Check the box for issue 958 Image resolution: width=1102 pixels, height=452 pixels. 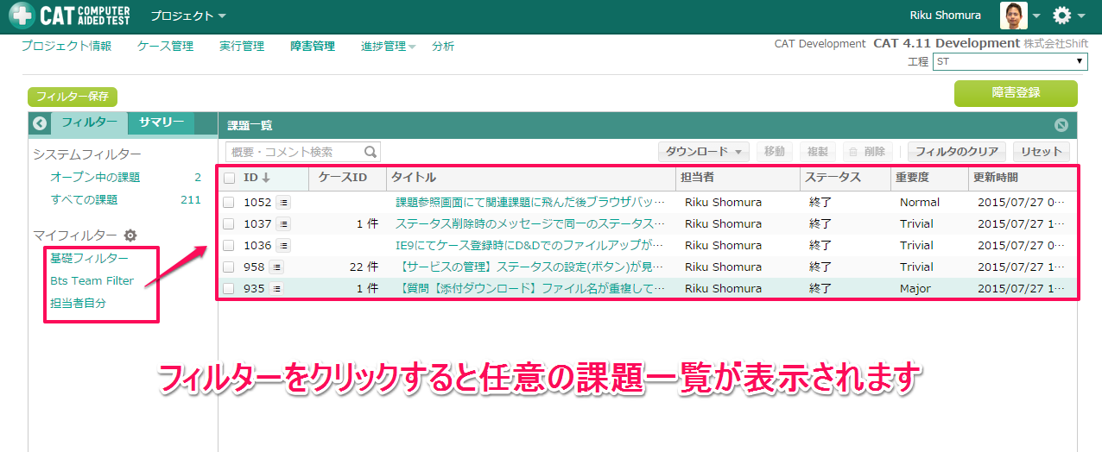[229, 267]
